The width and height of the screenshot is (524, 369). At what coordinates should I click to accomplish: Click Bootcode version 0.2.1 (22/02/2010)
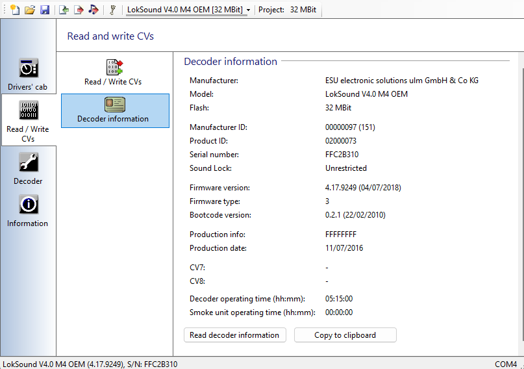[x=355, y=215]
